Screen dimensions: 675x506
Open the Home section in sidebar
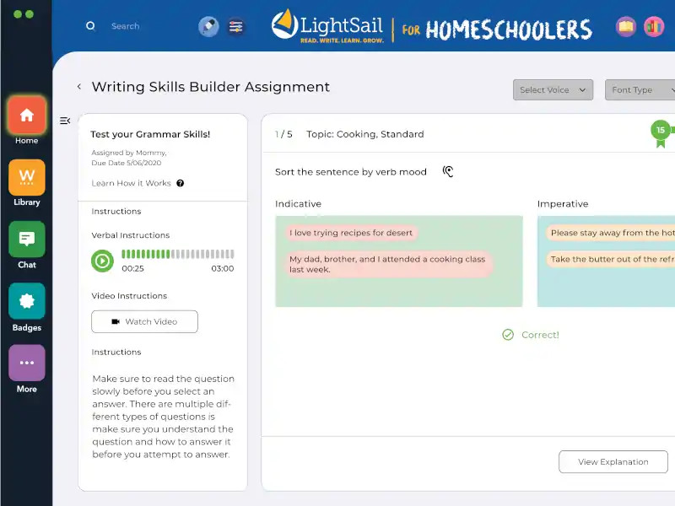(x=26, y=116)
